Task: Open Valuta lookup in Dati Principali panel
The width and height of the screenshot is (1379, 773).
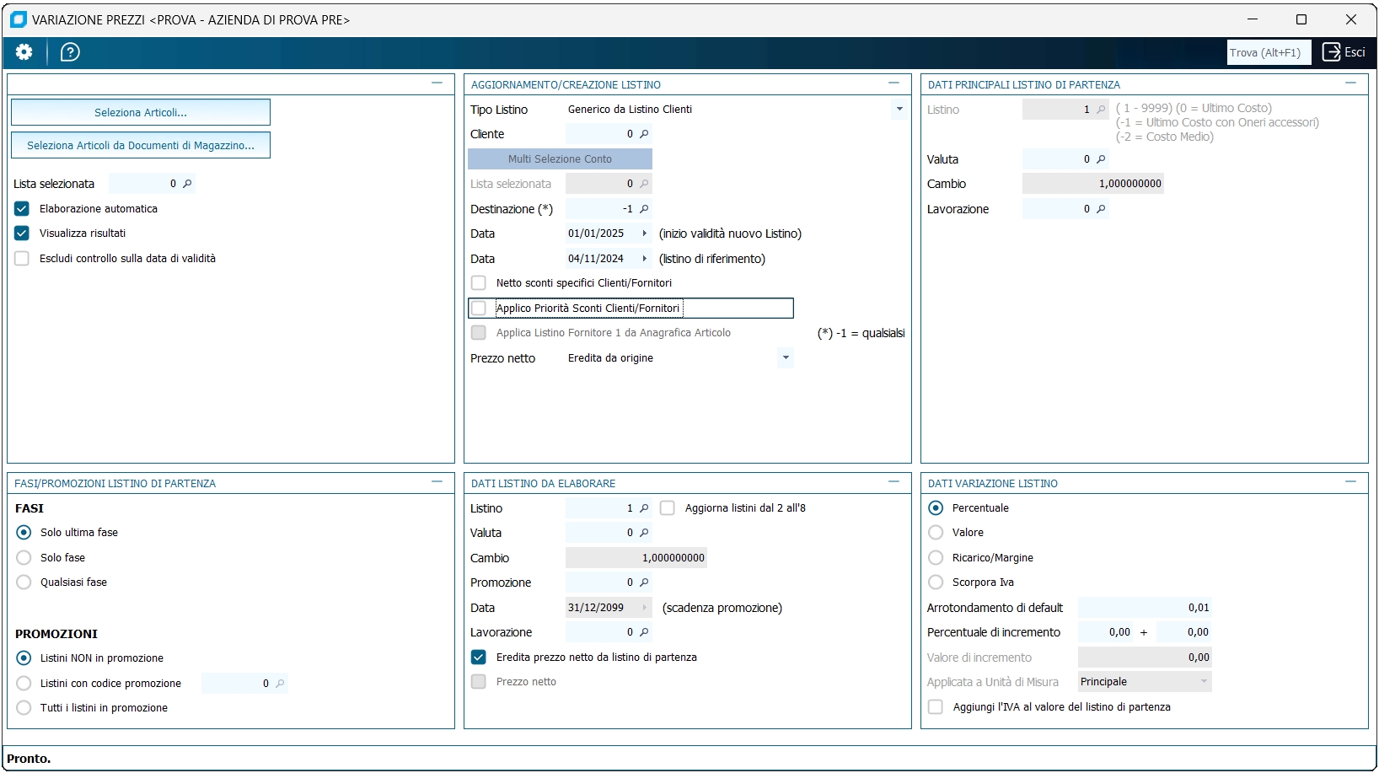Action: 1101,159
